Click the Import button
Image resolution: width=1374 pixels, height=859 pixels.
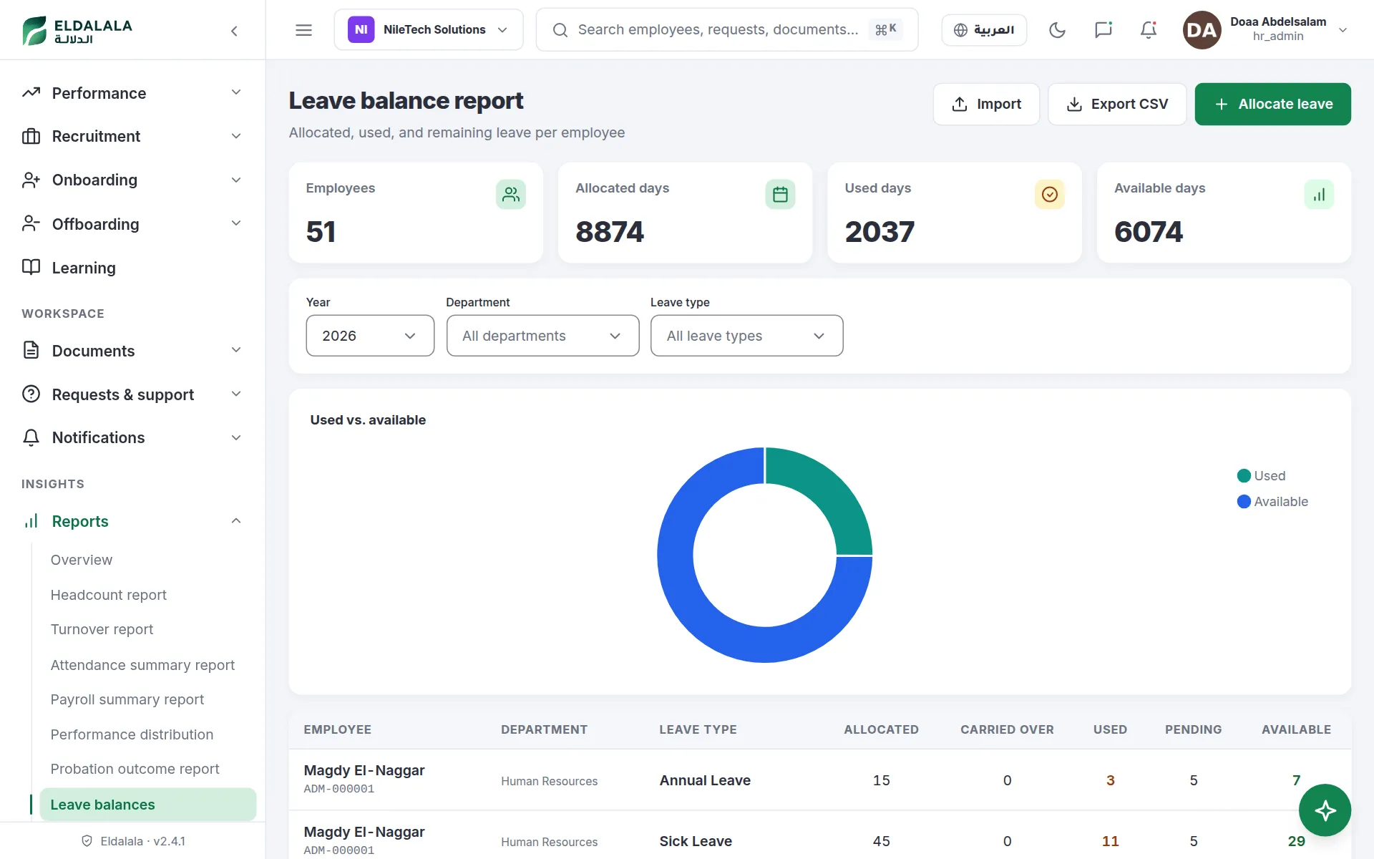(986, 104)
